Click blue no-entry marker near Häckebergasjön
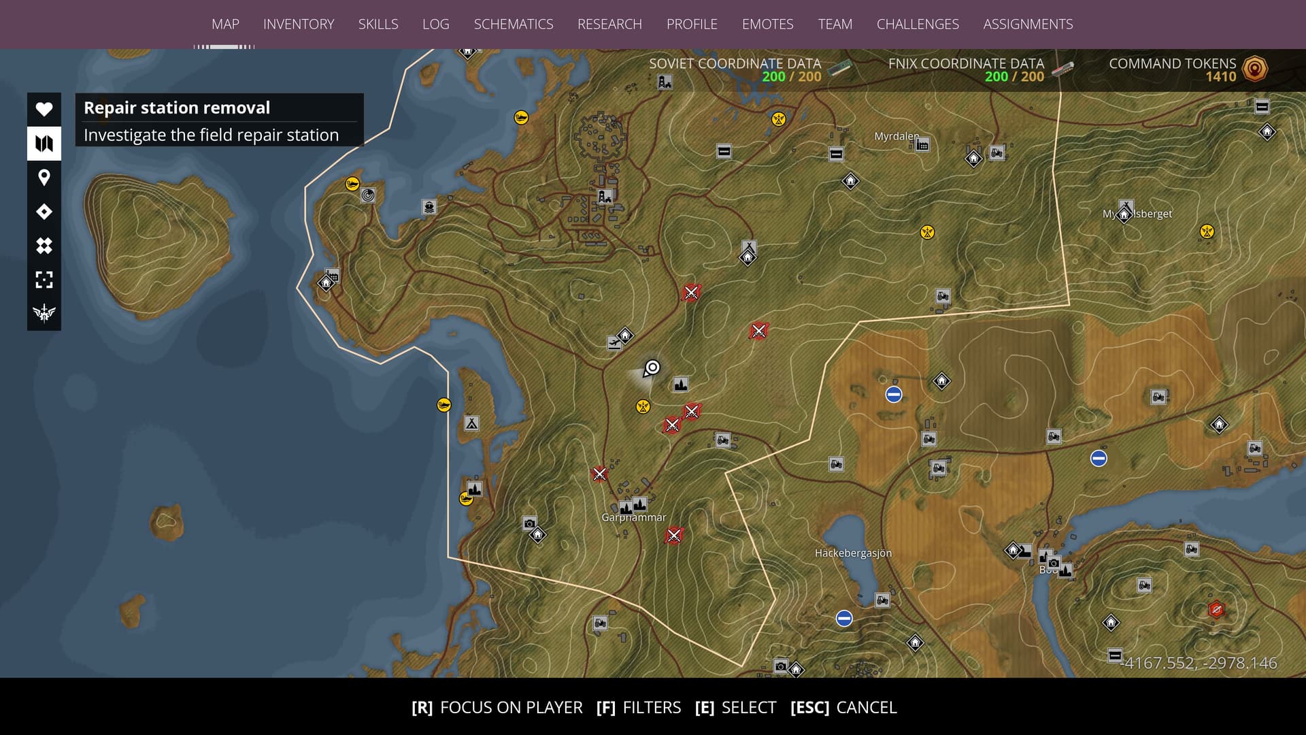The image size is (1306, 735). (x=844, y=618)
